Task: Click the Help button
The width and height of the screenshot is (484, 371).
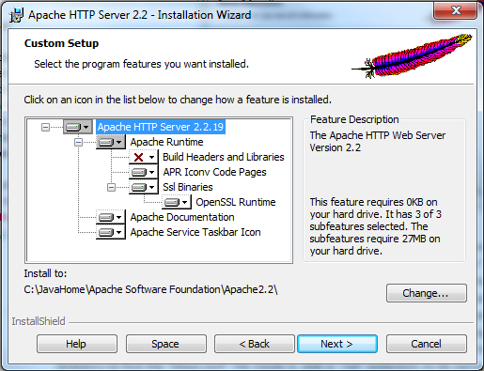Action: click(x=77, y=344)
